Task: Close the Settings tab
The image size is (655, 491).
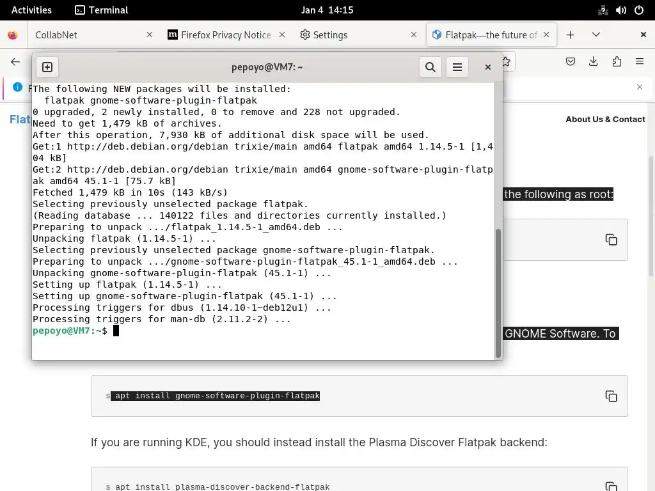Action: pyautogui.click(x=414, y=35)
